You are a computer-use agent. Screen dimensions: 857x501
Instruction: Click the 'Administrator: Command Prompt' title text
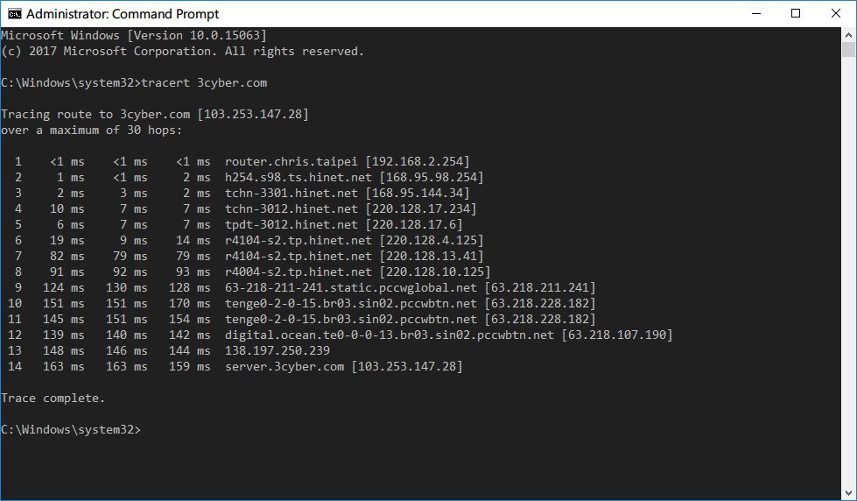[123, 14]
